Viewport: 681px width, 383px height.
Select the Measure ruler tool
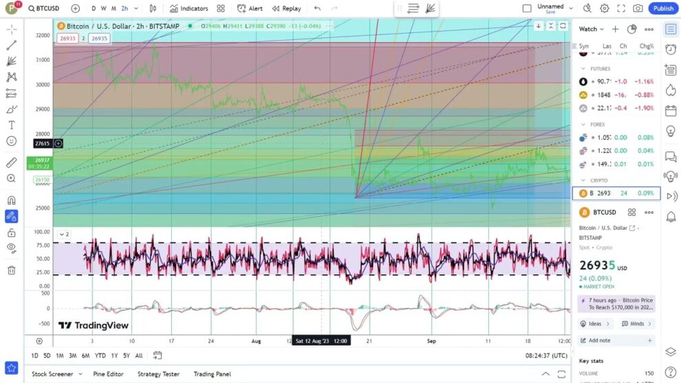point(12,163)
